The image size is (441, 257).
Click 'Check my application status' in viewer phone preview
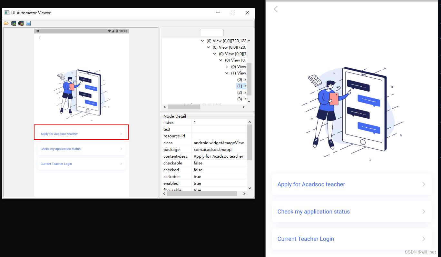click(61, 149)
